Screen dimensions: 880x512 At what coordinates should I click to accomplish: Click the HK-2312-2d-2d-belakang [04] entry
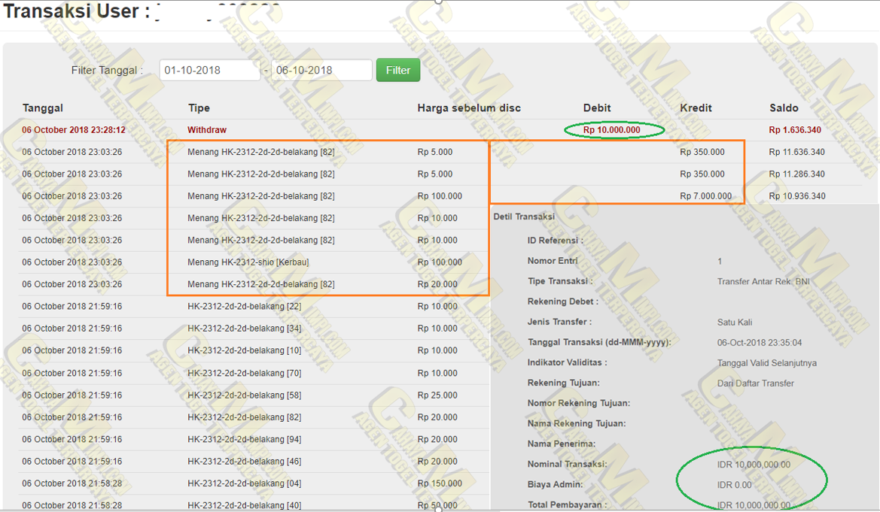244,483
